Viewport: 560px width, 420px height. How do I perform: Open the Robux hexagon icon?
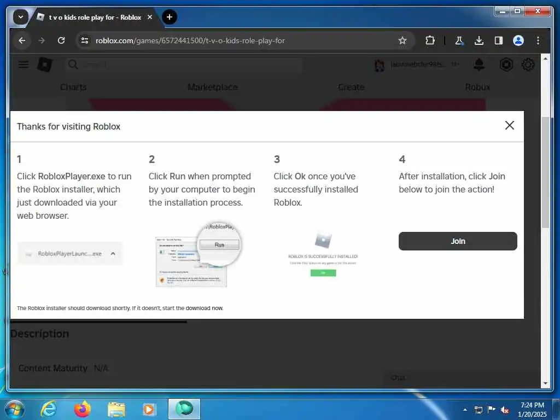506,65
